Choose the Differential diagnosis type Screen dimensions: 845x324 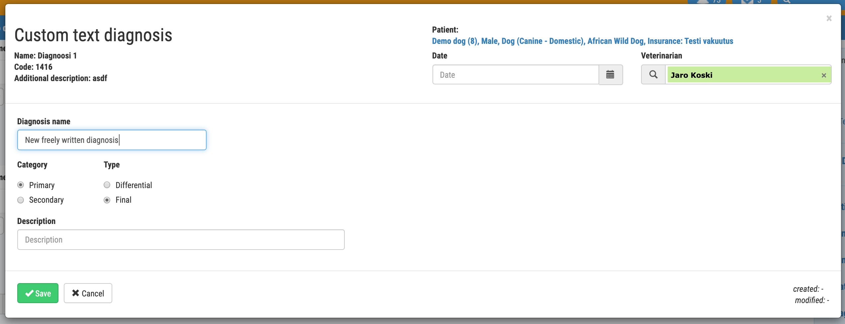coord(107,185)
